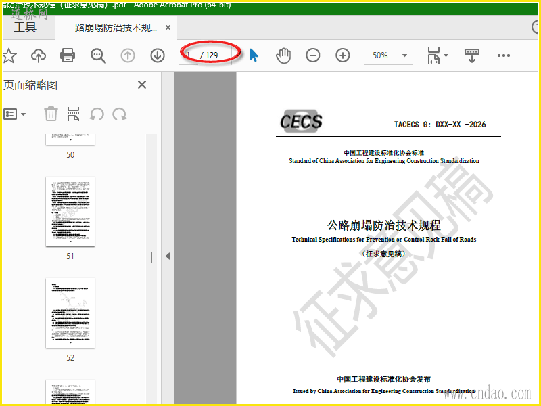Select the arrow selection tool

tap(254, 55)
